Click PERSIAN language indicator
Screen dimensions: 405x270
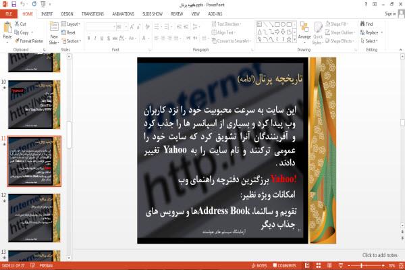46,265
